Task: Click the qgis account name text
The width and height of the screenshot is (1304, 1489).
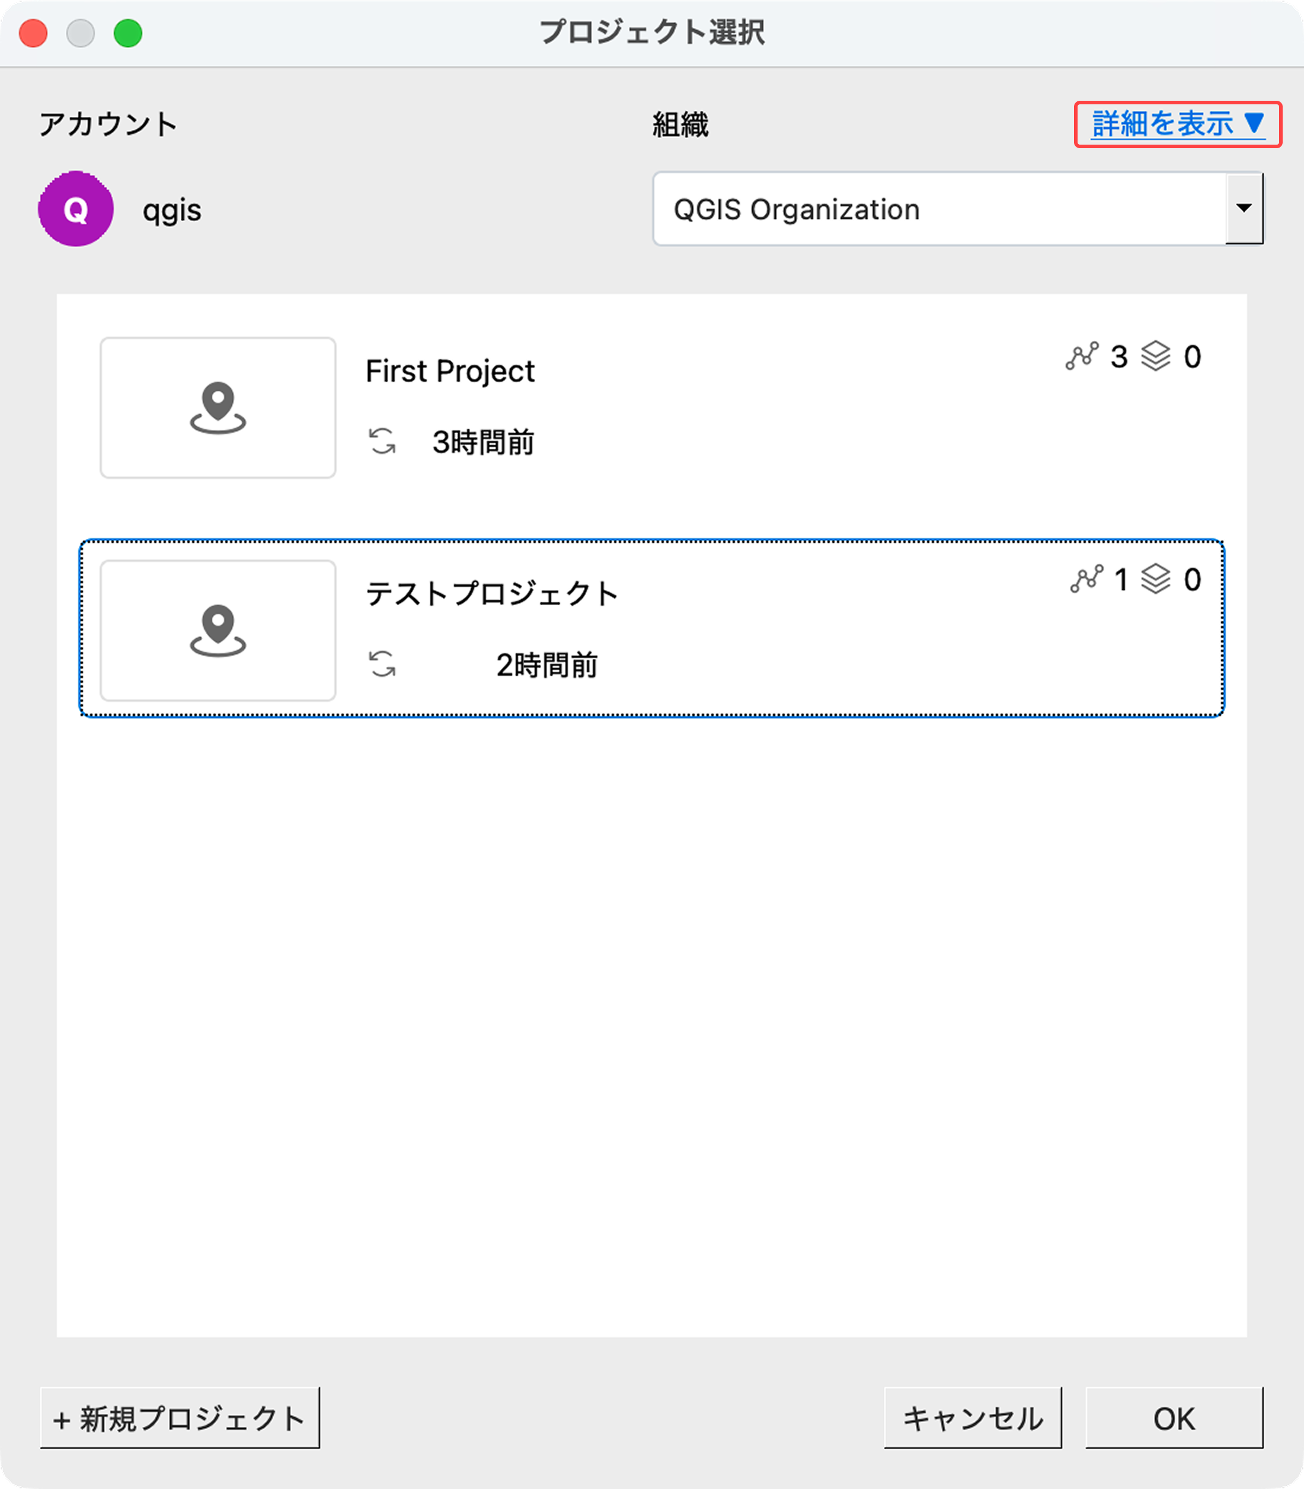Action: pyautogui.click(x=172, y=211)
